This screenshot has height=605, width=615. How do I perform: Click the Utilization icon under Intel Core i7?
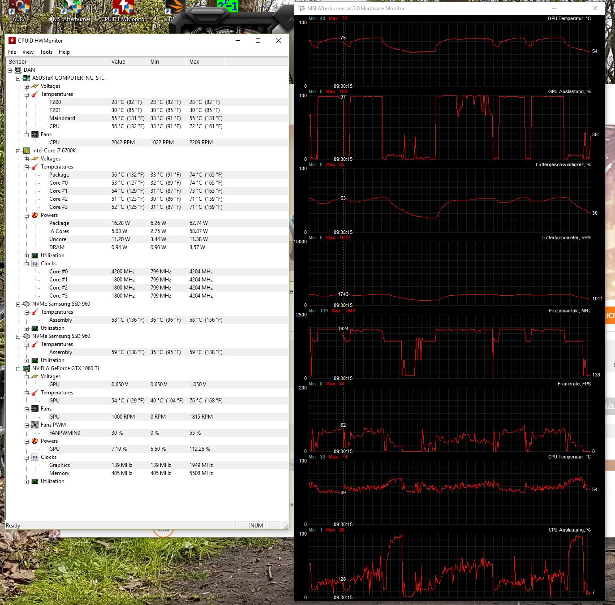[x=35, y=255]
